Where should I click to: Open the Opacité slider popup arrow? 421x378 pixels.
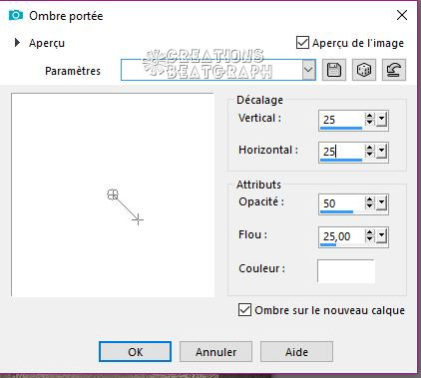click(x=381, y=202)
